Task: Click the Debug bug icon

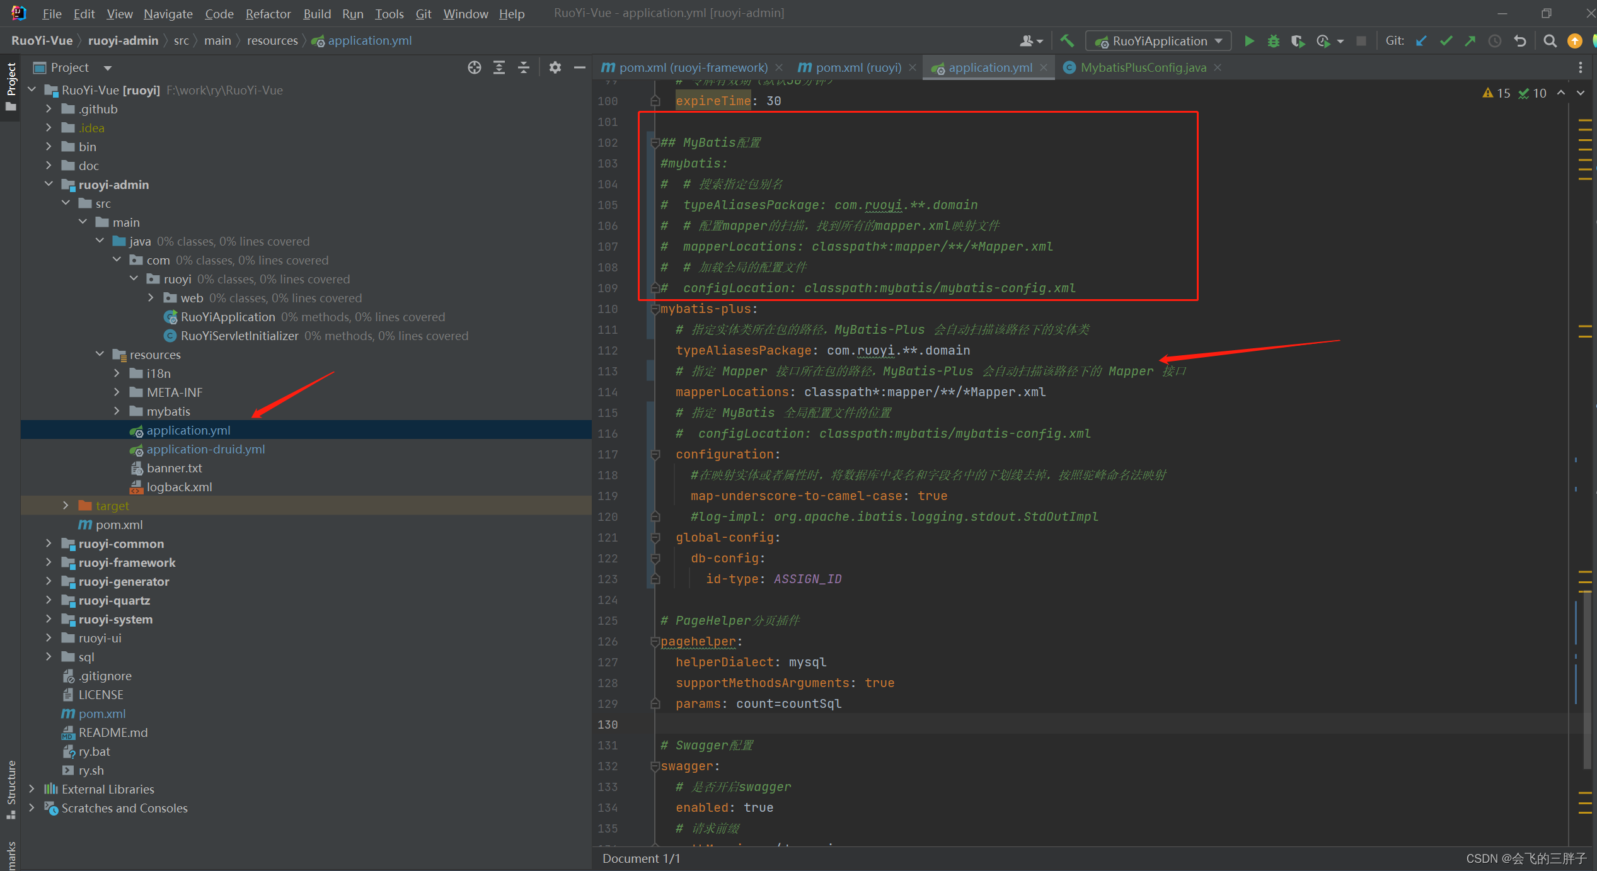Action: point(1273,41)
